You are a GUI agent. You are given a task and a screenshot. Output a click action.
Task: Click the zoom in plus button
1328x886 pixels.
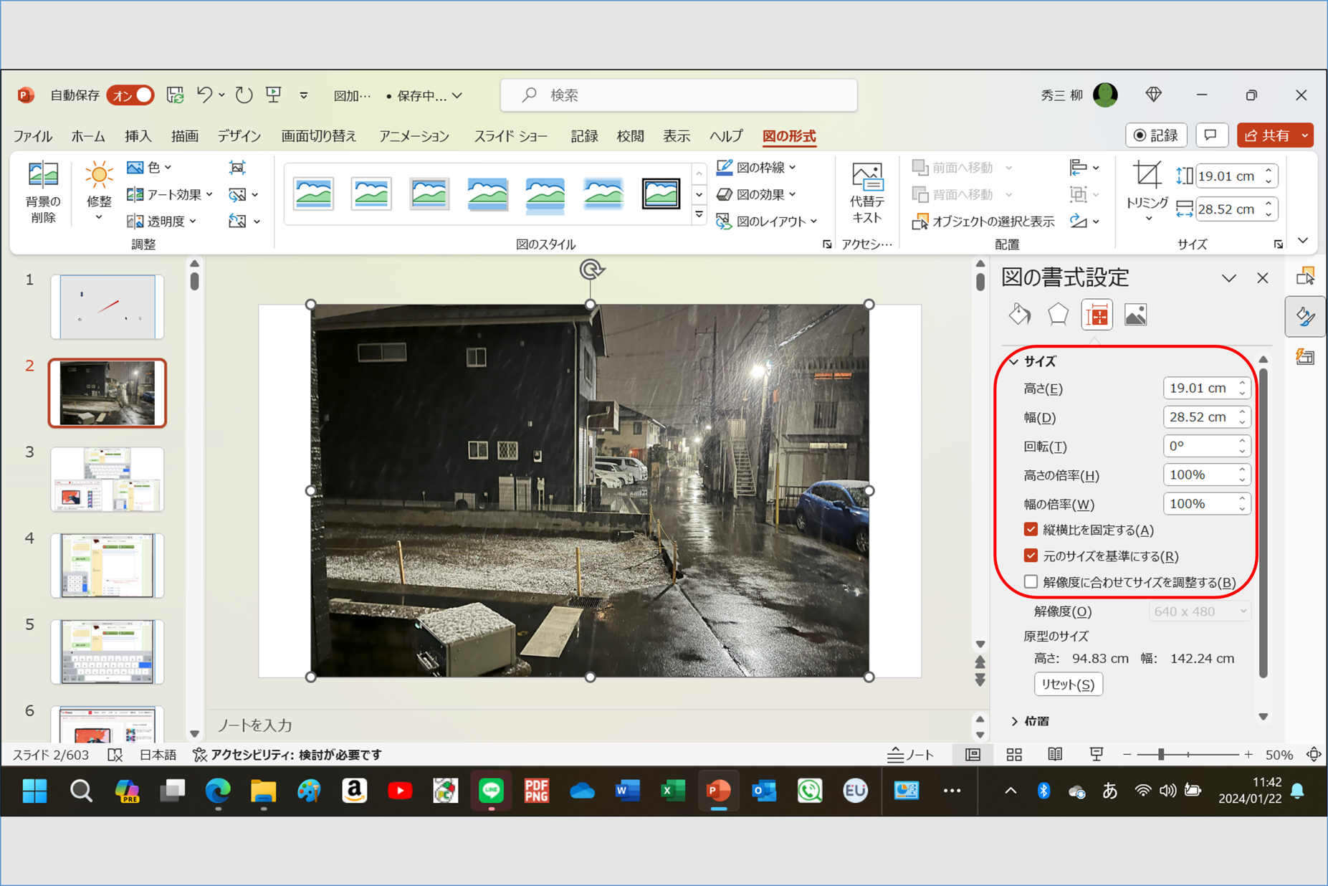point(1248,754)
